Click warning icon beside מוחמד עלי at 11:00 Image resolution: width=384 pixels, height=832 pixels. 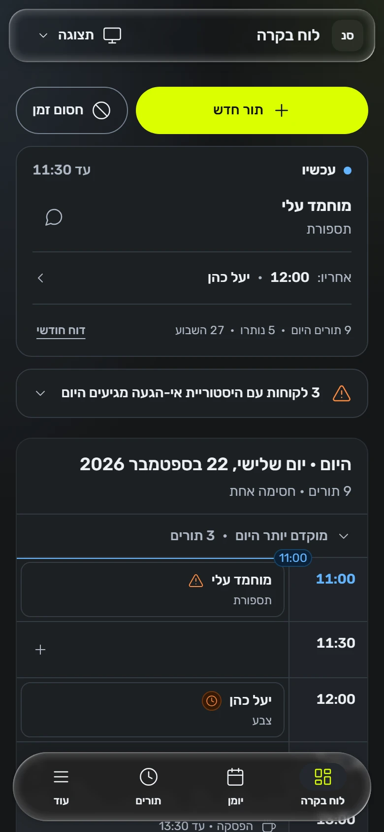pyautogui.click(x=196, y=581)
